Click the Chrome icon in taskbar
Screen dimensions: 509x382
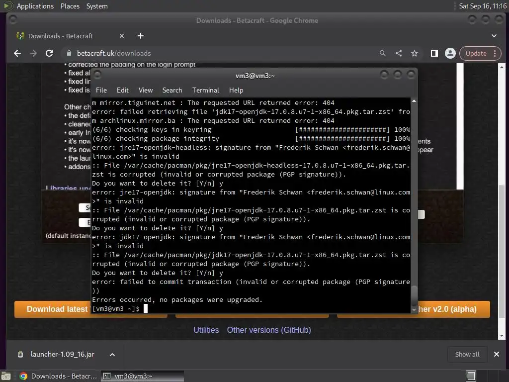tap(23, 376)
